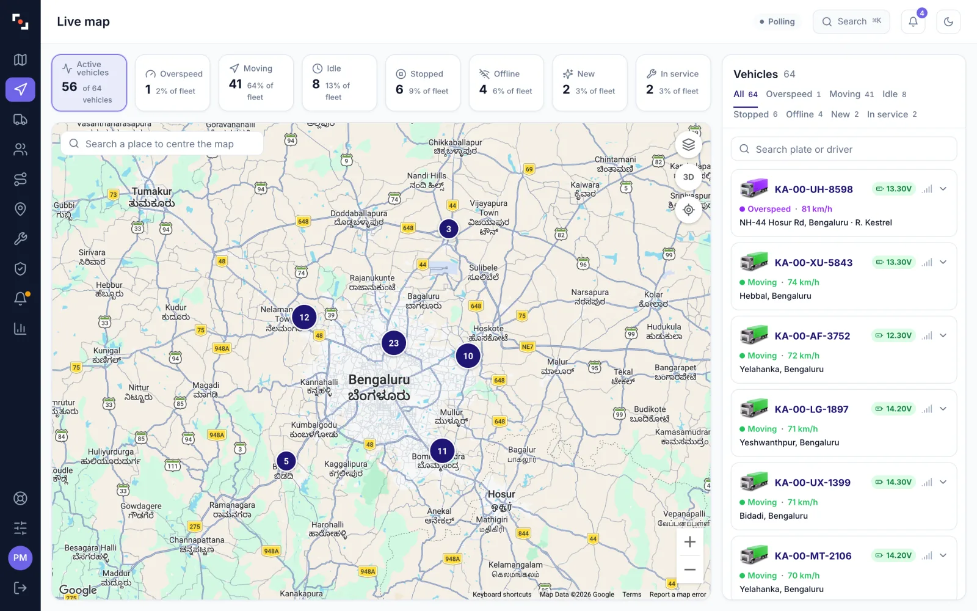Screen dimensions: 977x611
Task: Open notifications bell with badge 4
Action: tap(913, 21)
